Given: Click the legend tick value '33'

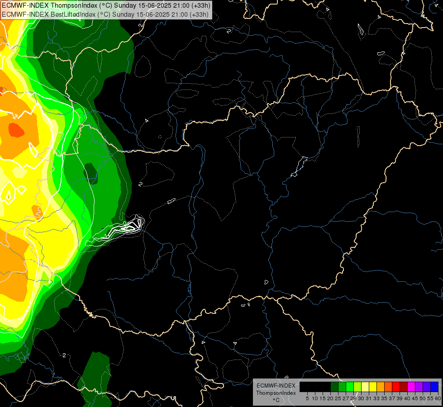Looking at the screenshot, I should (x=376, y=398).
